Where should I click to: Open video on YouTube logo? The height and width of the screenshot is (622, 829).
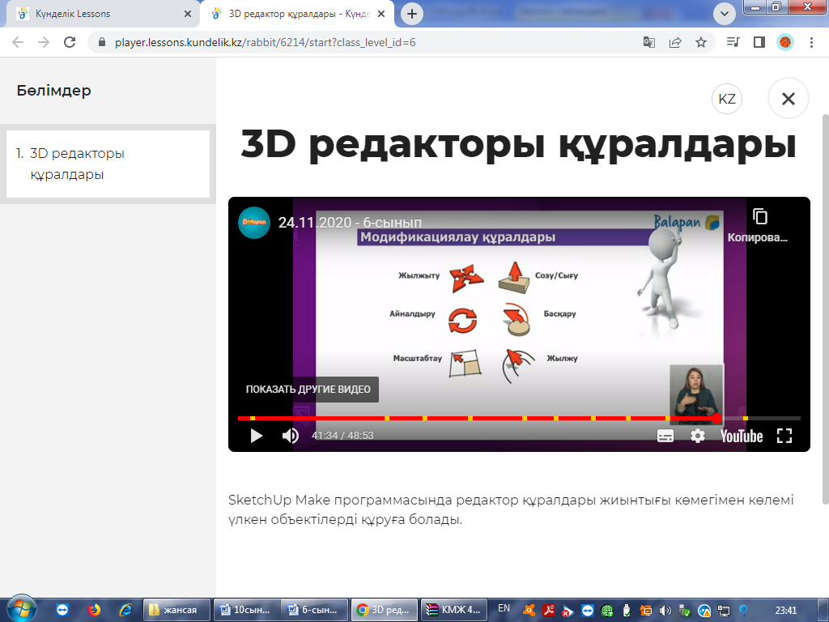click(742, 436)
